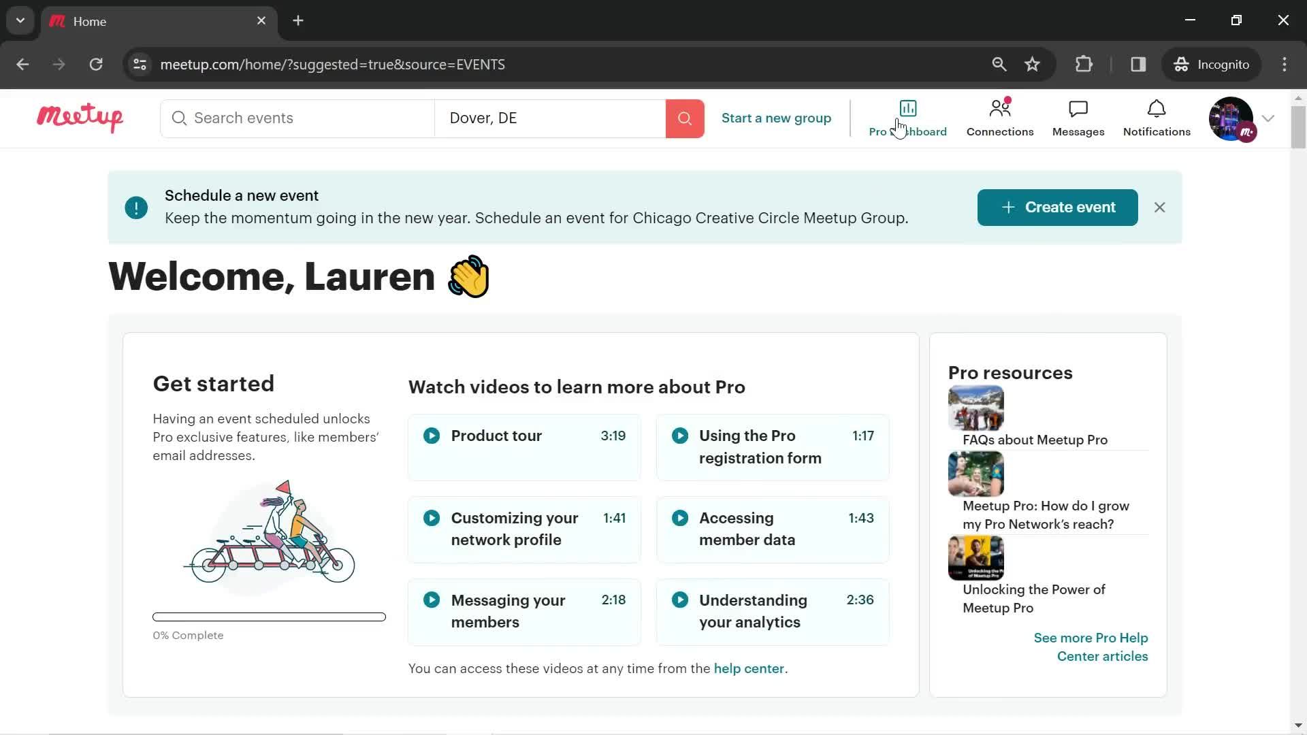Open Messages inbox
The image size is (1307, 735).
pyautogui.click(x=1078, y=118)
